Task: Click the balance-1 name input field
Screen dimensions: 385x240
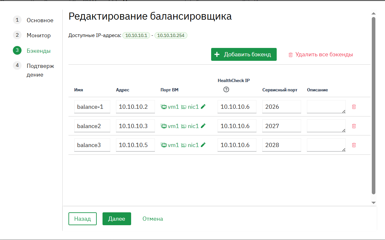Action: coord(92,106)
